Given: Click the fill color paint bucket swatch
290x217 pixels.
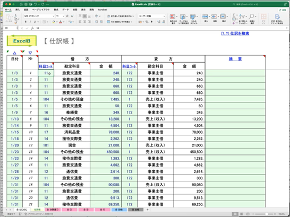Looking at the screenshot, I should (54, 22).
